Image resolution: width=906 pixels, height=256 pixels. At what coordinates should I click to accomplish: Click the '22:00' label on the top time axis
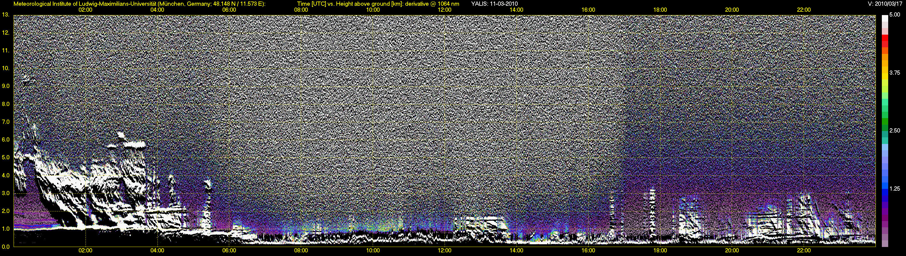click(804, 10)
